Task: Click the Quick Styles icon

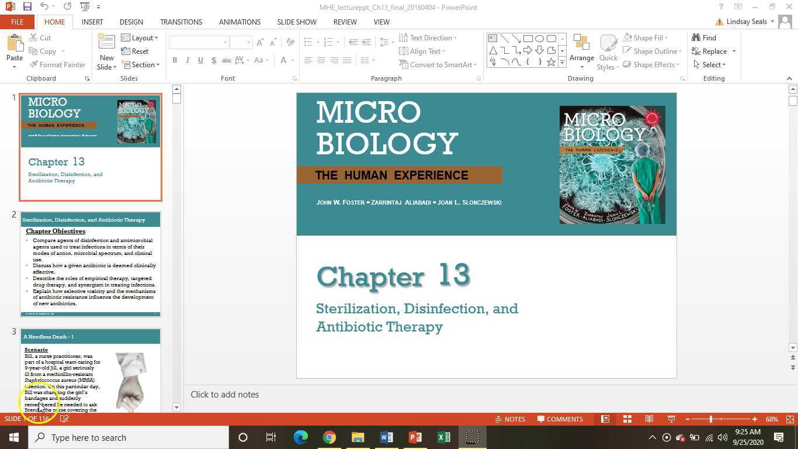Action: click(x=608, y=51)
